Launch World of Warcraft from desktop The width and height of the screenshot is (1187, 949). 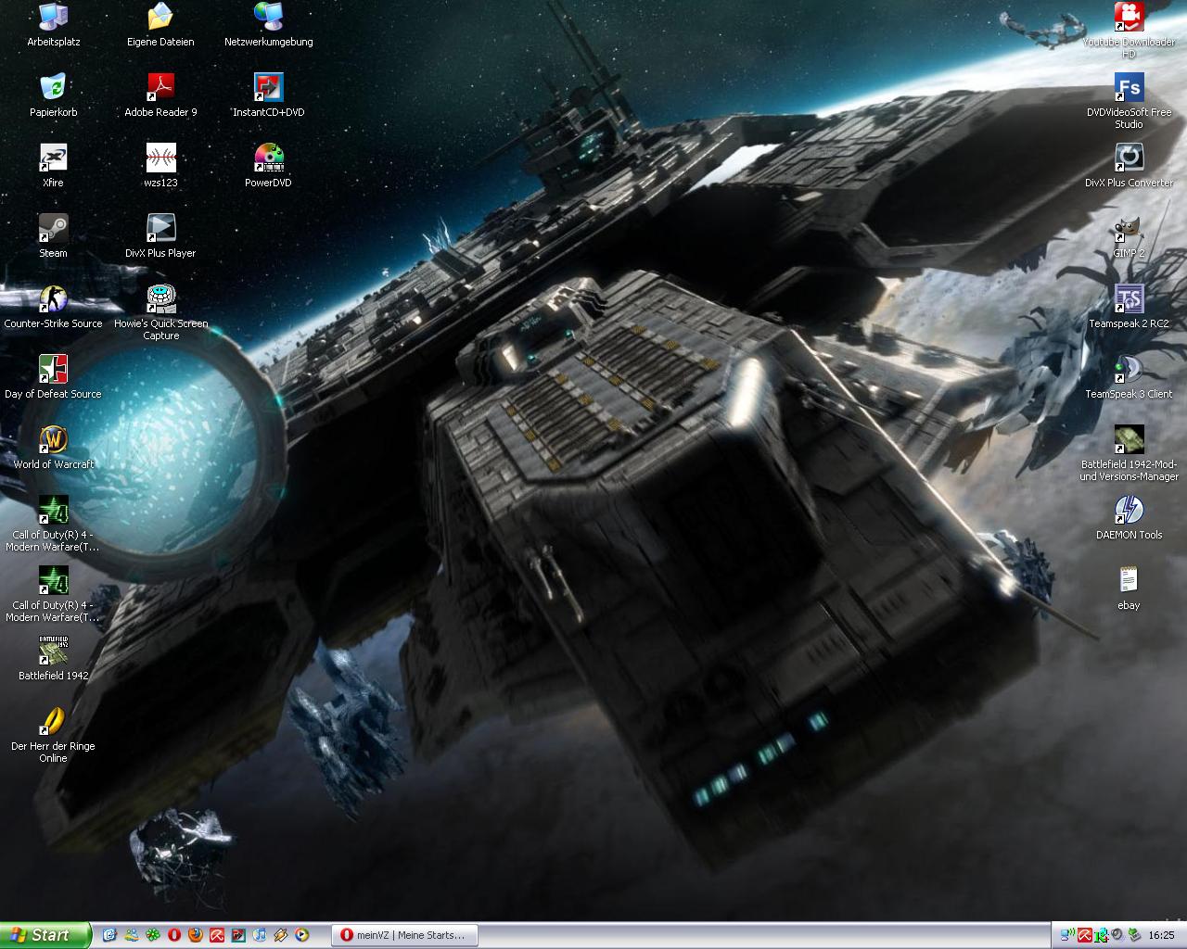(53, 440)
